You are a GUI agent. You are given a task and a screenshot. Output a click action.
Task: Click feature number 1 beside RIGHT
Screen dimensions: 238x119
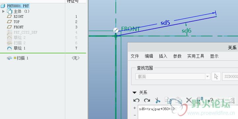76,16
